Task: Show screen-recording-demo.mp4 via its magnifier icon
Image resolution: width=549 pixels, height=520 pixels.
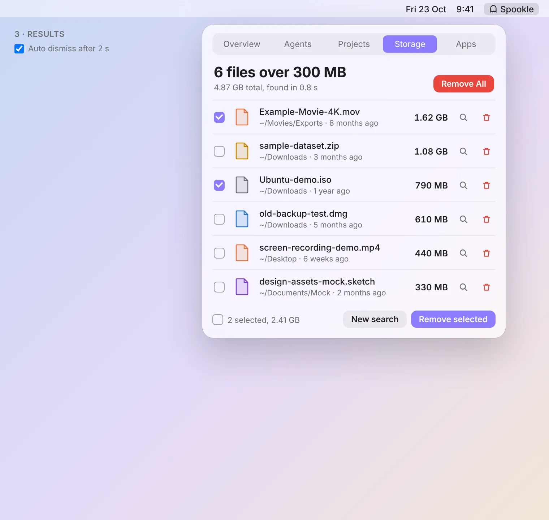Action: [463, 253]
